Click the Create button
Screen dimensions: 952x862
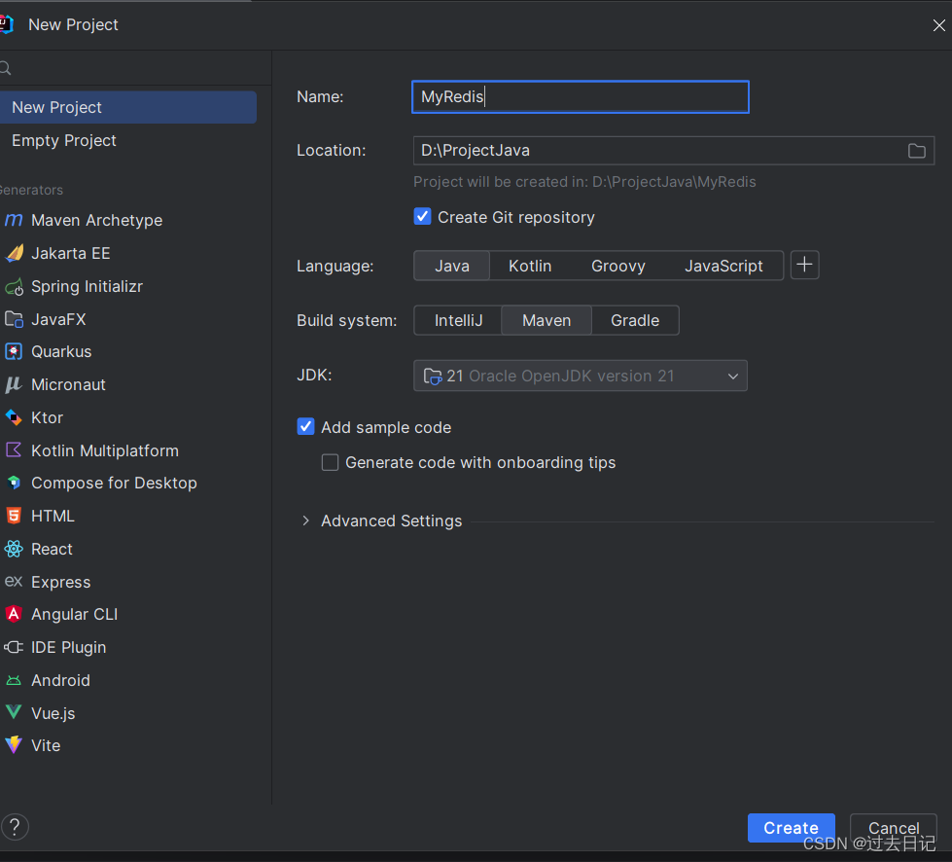(x=791, y=828)
